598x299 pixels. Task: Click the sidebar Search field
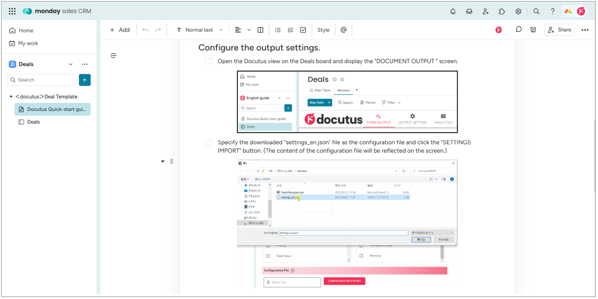click(41, 80)
